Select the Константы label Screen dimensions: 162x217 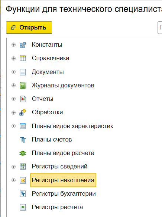point(47,45)
